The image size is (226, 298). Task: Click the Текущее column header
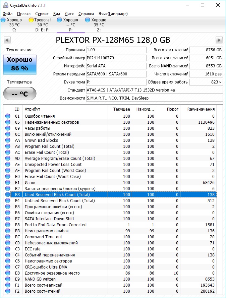(120, 109)
